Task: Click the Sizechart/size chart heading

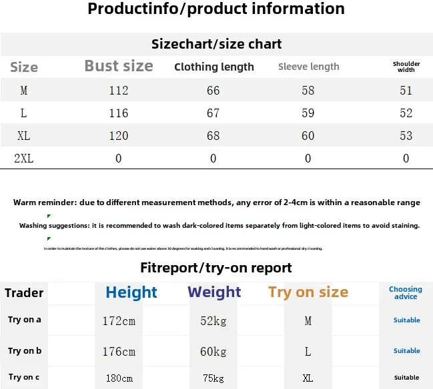Action: [x=216, y=44]
